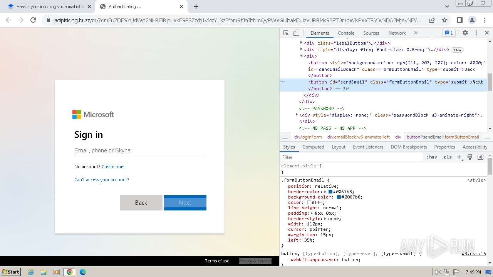Expand the border-style shorthand triangle
Screen dimensions: 493x277
point(325,219)
